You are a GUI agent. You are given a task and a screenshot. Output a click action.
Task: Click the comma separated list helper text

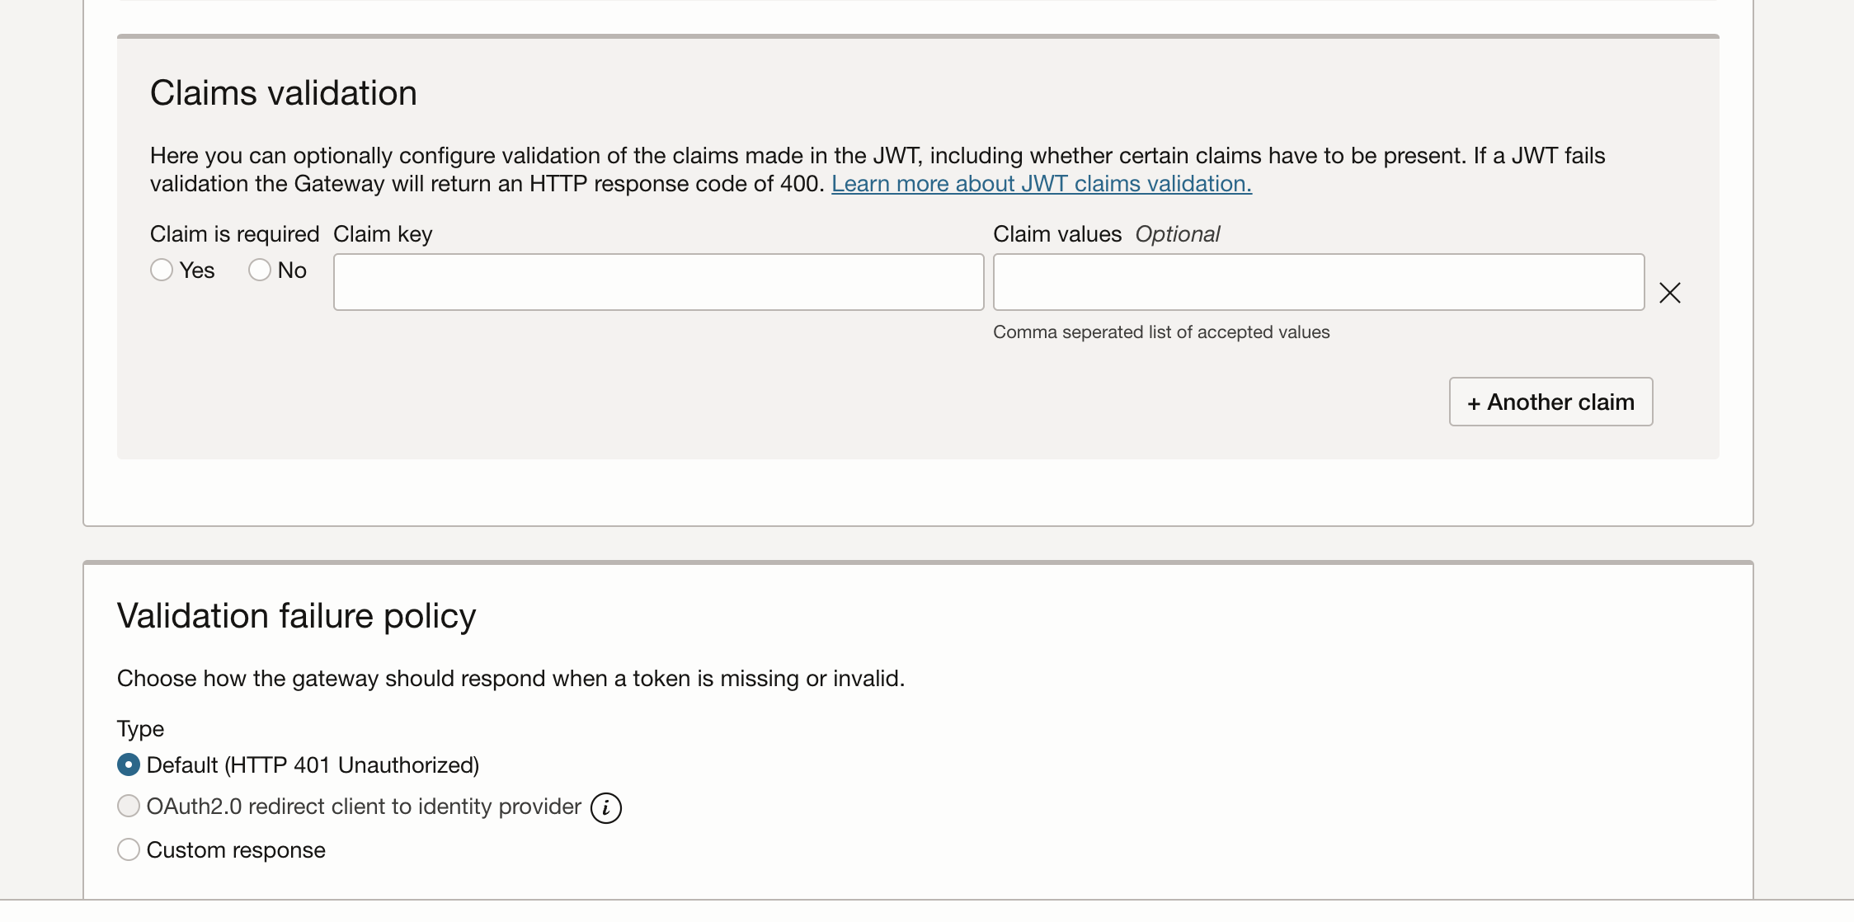(x=1160, y=332)
